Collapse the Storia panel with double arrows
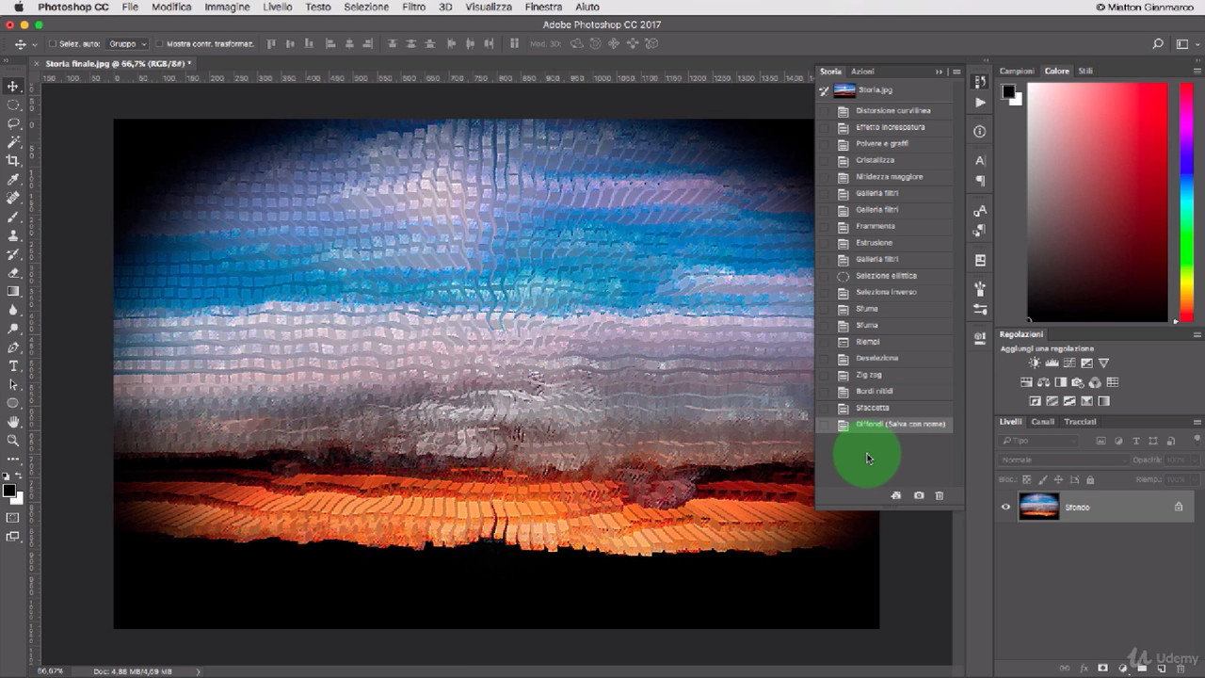 939,72
